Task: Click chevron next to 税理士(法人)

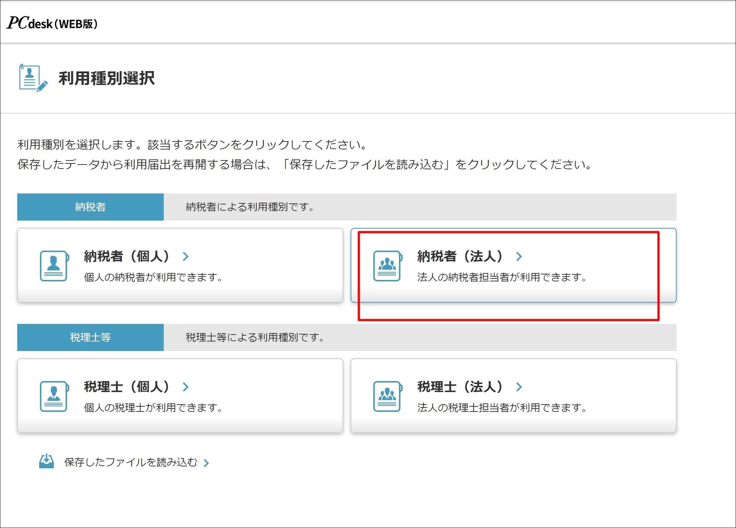Action: [519, 387]
